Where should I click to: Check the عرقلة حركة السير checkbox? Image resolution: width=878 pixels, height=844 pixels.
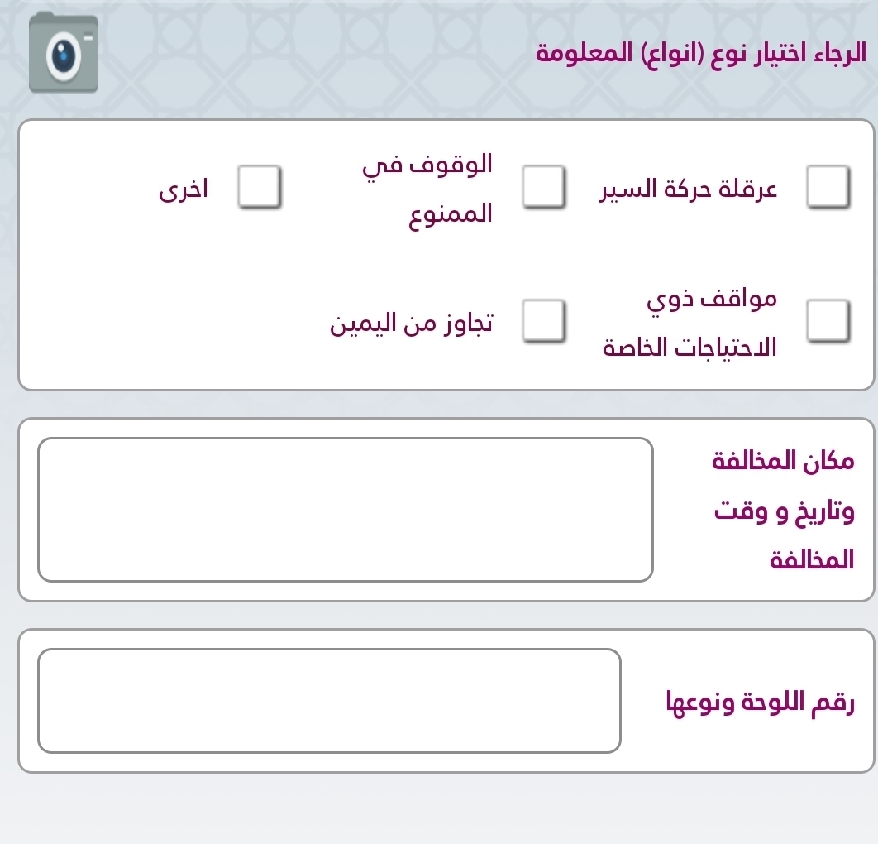coord(828,188)
